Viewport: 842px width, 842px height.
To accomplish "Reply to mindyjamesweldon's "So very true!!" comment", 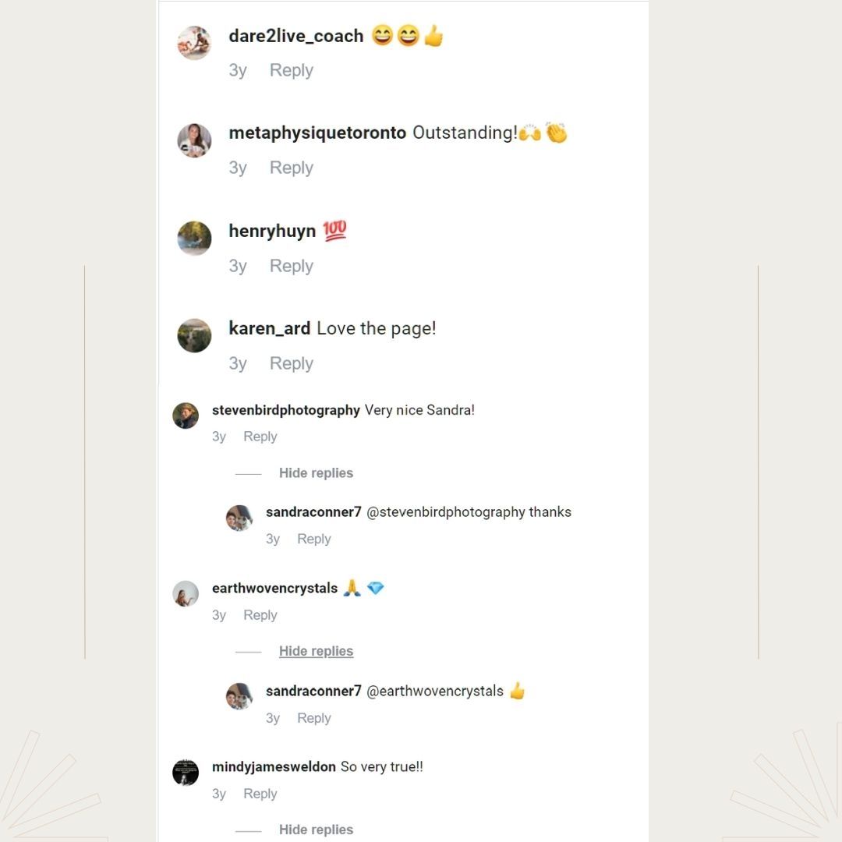I will click(260, 794).
